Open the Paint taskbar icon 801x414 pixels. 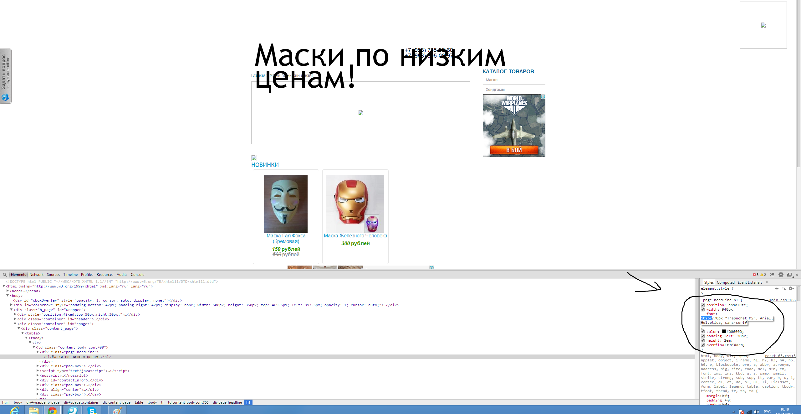(x=117, y=410)
